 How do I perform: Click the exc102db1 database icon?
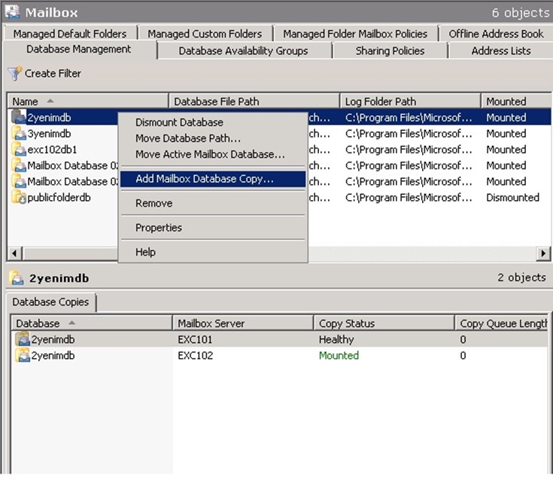click(x=19, y=150)
